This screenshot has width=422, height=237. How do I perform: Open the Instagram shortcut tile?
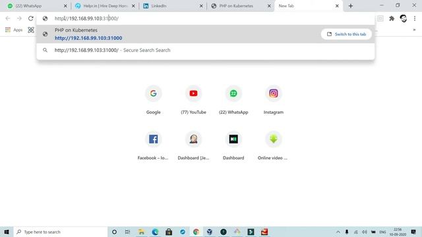pyautogui.click(x=274, y=100)
